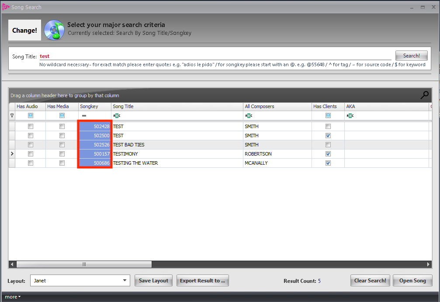Click the Songkey equals filter icon
Image resolution: width=440 pixels, height=302 pixels.
click(x=84, y=115)
